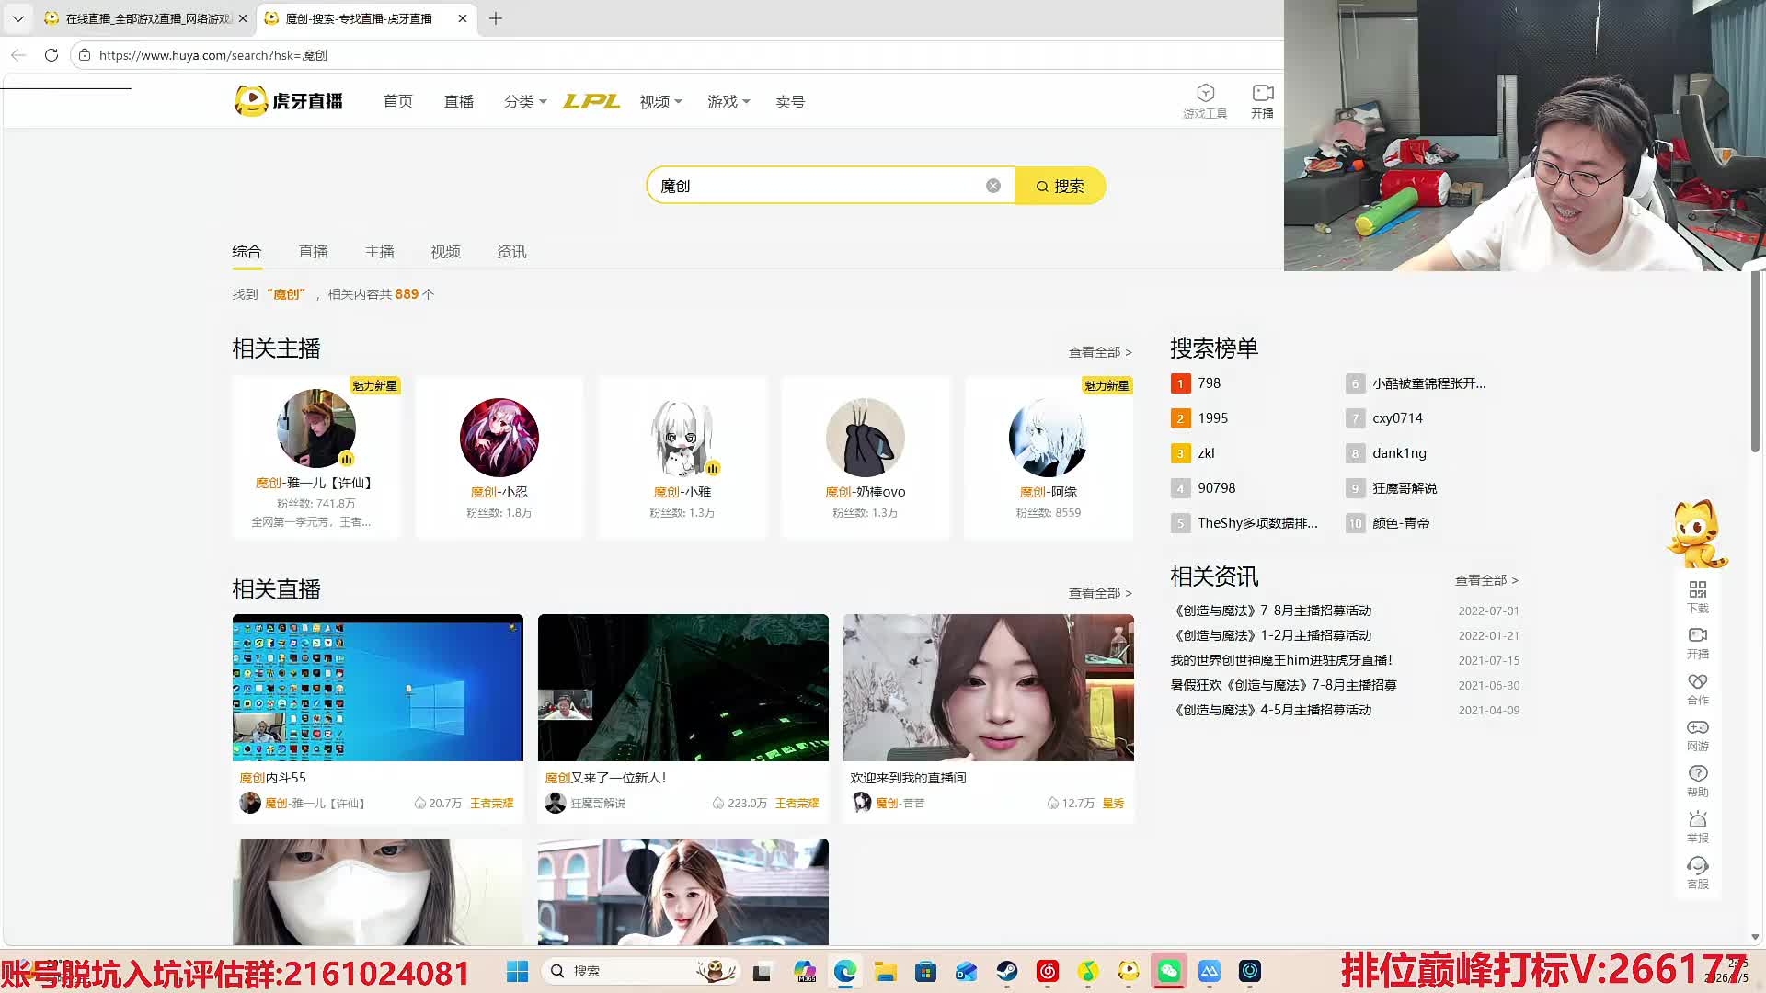Screen dimensions: 1766x993
Task: Open news 《创造与魔法》4-5月主播招募活动
Action: [x=1272, y=710]
